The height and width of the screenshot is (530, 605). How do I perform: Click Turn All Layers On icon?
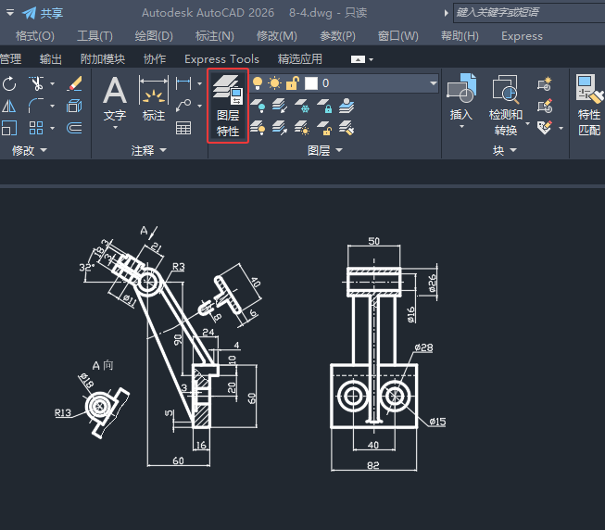coord(258,128)
